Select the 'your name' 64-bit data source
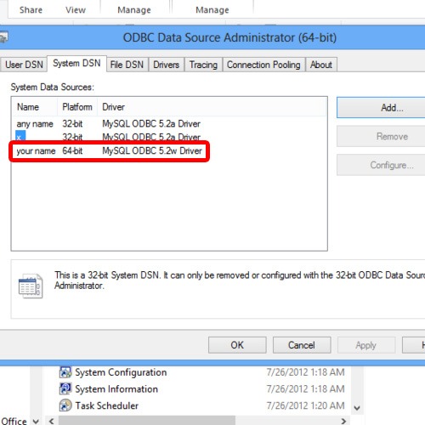Image resolution: width=425 pixels, height=425 pixels. (x=110, y=151)
